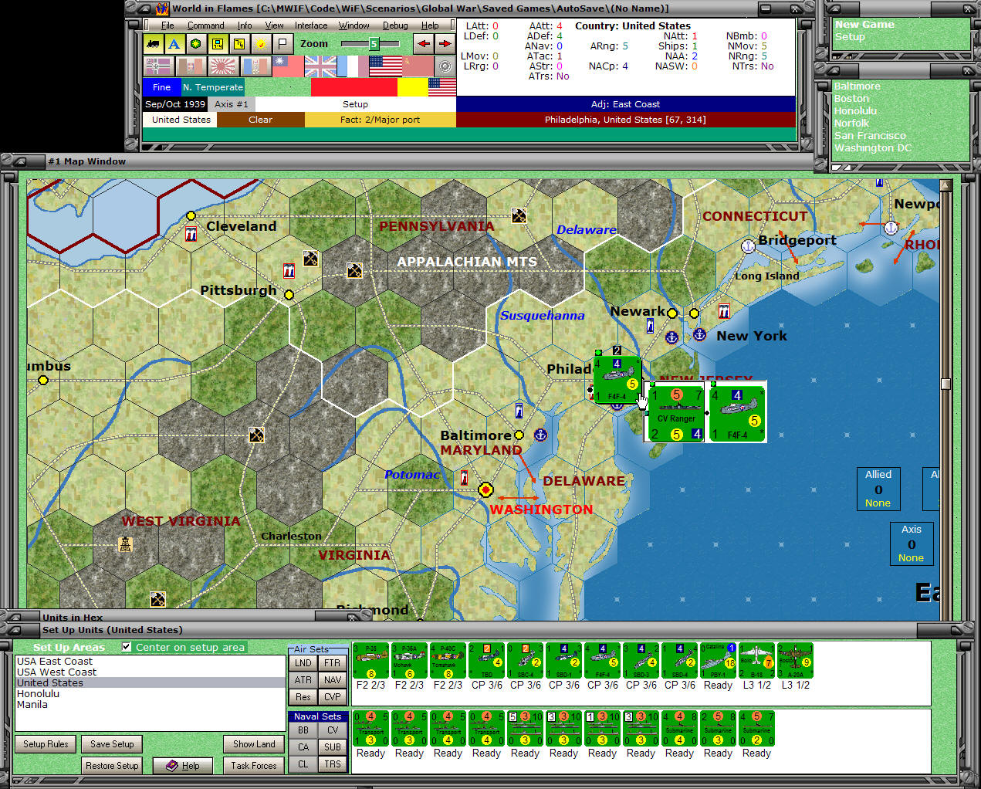Viewport: 981px width, 789px height.
Task: Select the CV Ranger unit on map
Action: coord(676,413)
